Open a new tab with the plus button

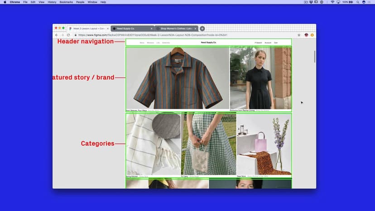[202, 29]
